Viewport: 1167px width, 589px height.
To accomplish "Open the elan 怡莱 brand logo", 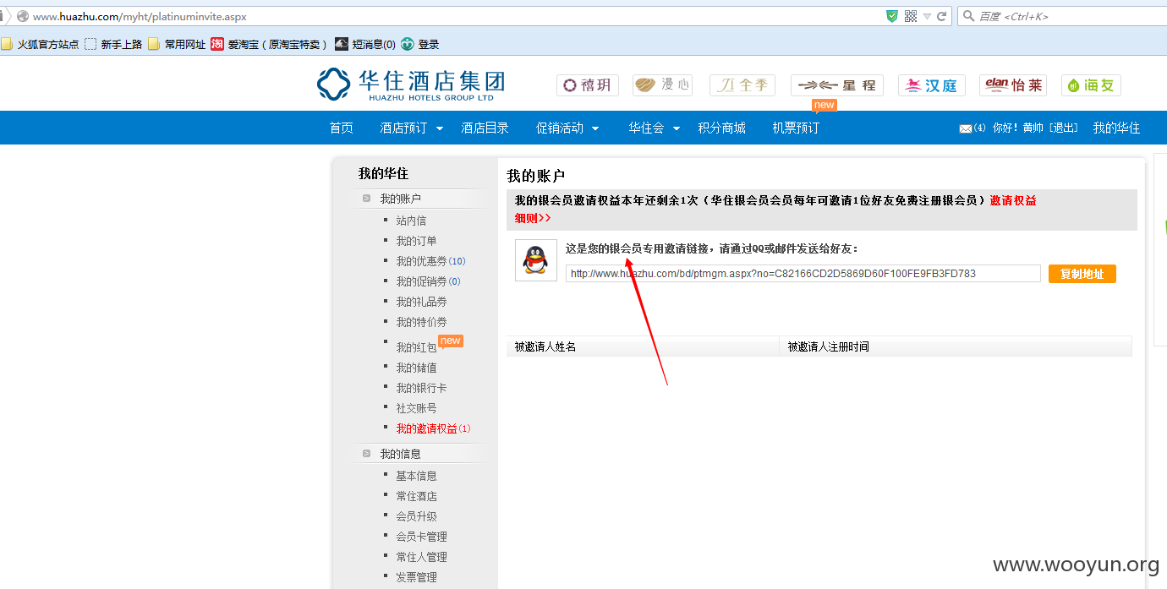I will (1013, 85).
